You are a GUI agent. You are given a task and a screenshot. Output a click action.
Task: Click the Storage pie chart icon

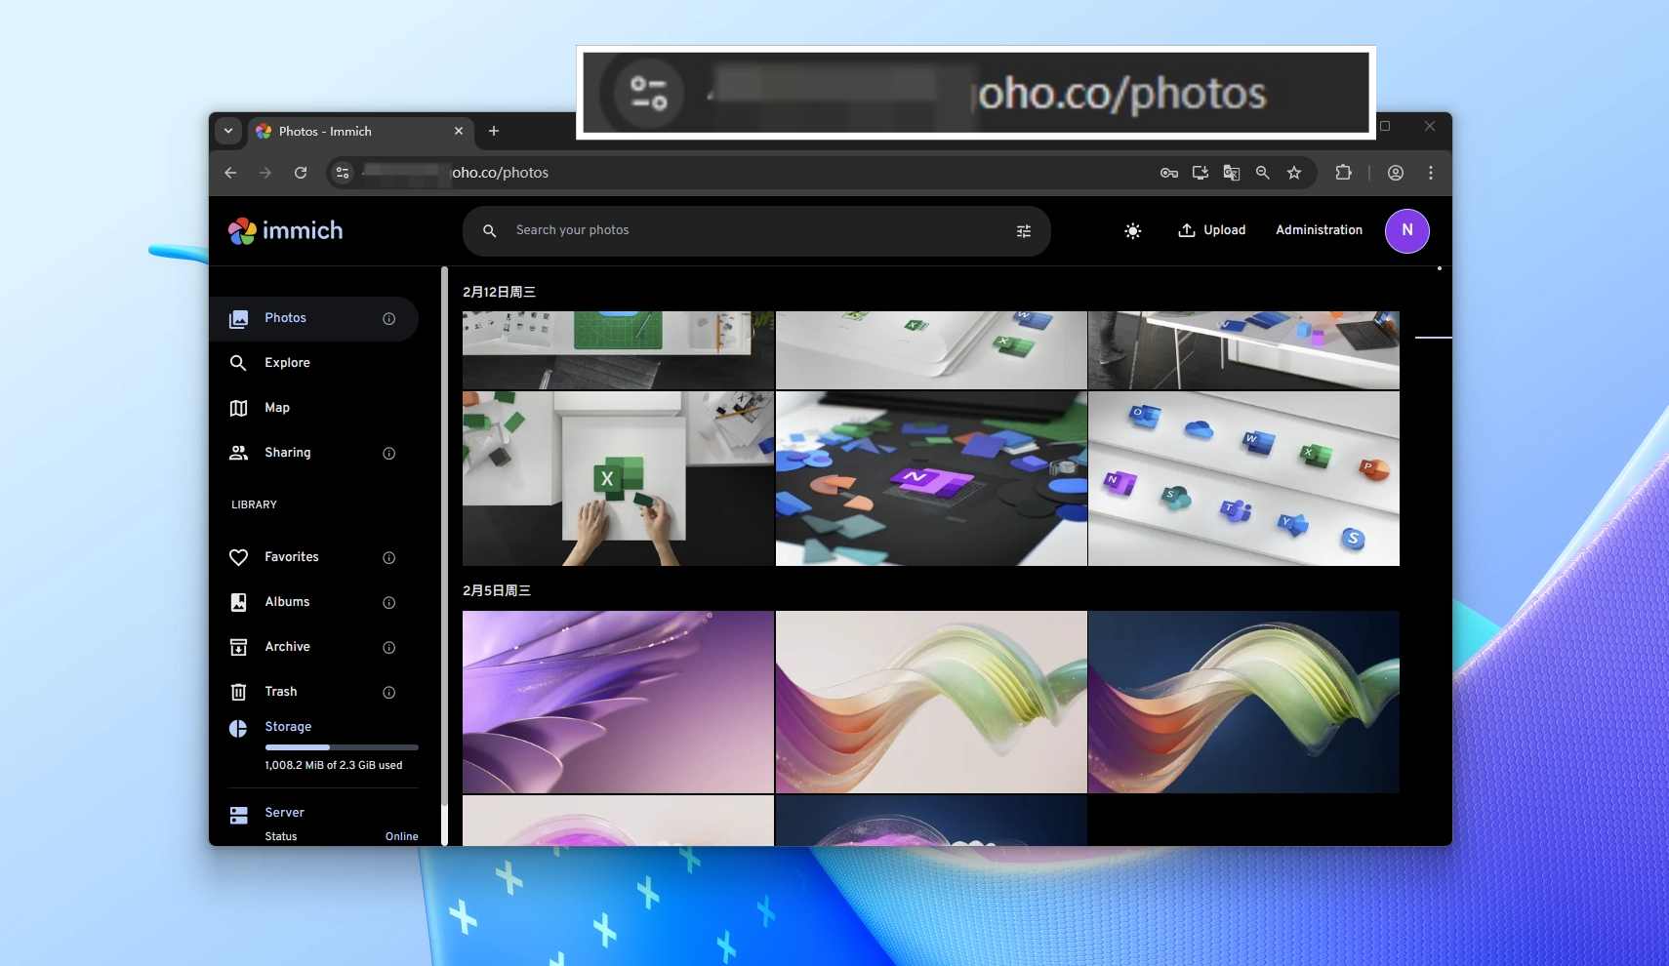click(238, 729)
